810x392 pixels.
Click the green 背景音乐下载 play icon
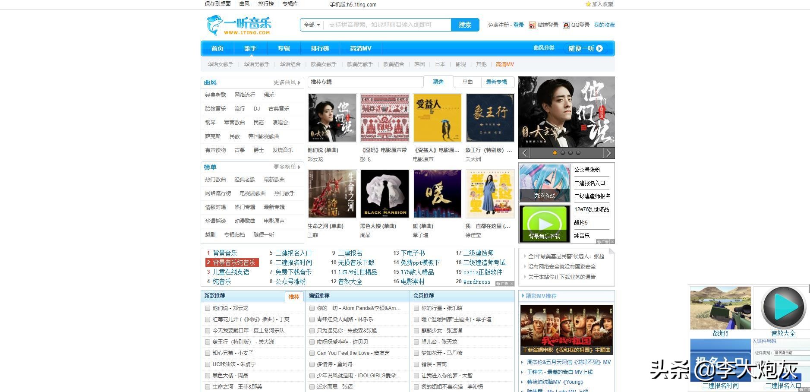click(544, 222)
